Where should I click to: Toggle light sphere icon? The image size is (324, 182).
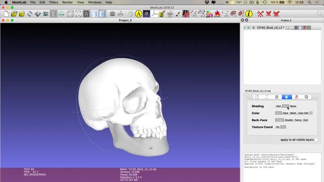point(112,14)
